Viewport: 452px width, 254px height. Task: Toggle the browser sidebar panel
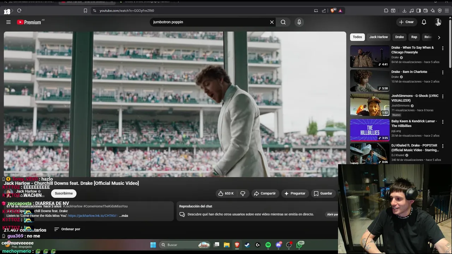tap(418, 11)
